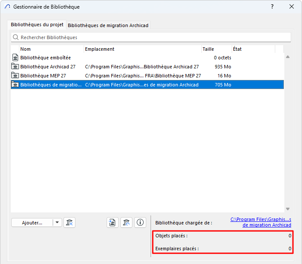
Task: Click the 935 Mo size value
Action: [223, 67]
